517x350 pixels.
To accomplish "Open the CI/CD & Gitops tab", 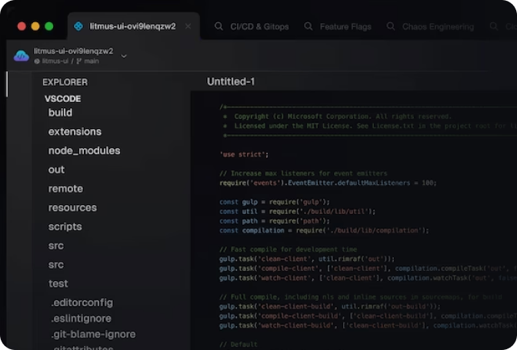I will 259,27.
